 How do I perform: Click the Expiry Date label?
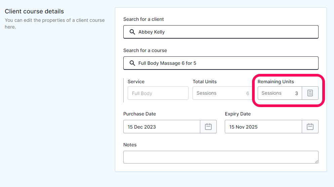[x=238, y=114]
